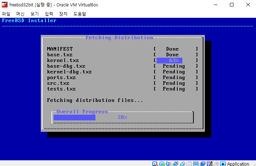Click the video capture status icon
The image size is (256, 166).
tap(203, 164)
